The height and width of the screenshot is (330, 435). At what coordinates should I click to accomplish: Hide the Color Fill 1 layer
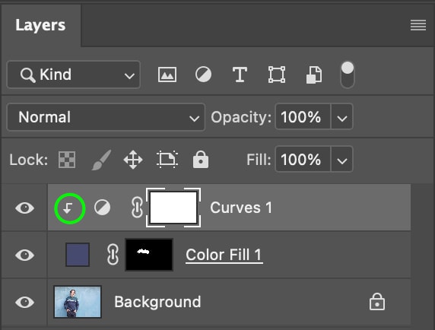(x=24, y=255)
